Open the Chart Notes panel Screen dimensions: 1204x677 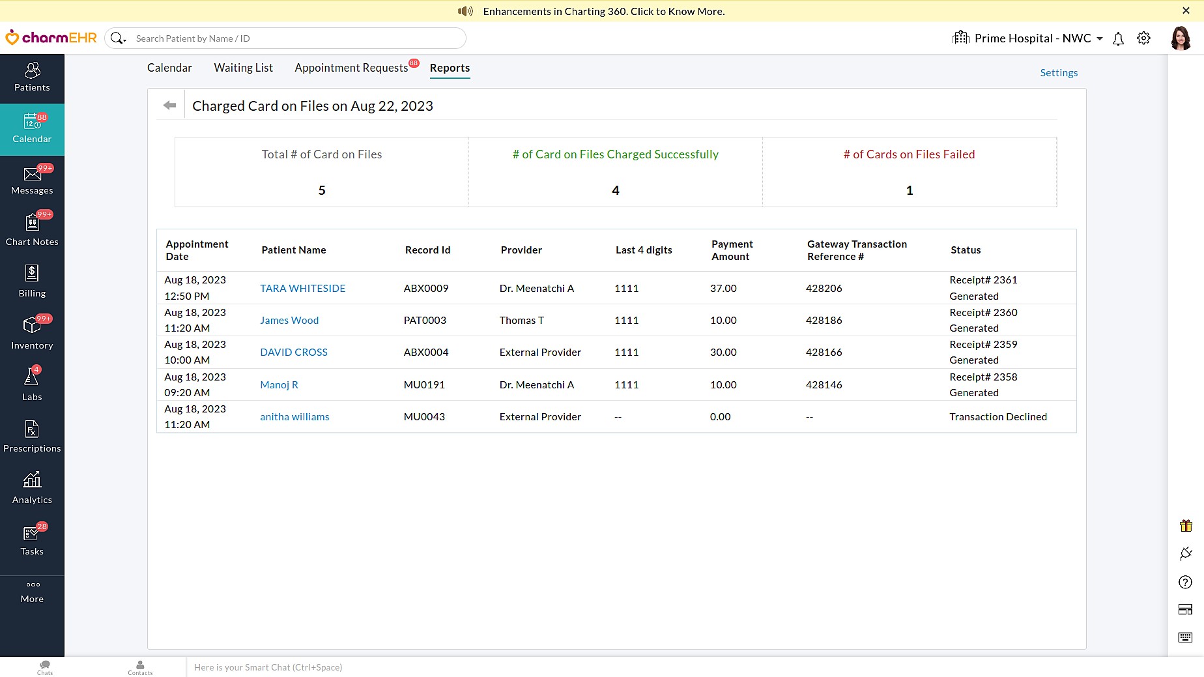[x=32, y=229]
